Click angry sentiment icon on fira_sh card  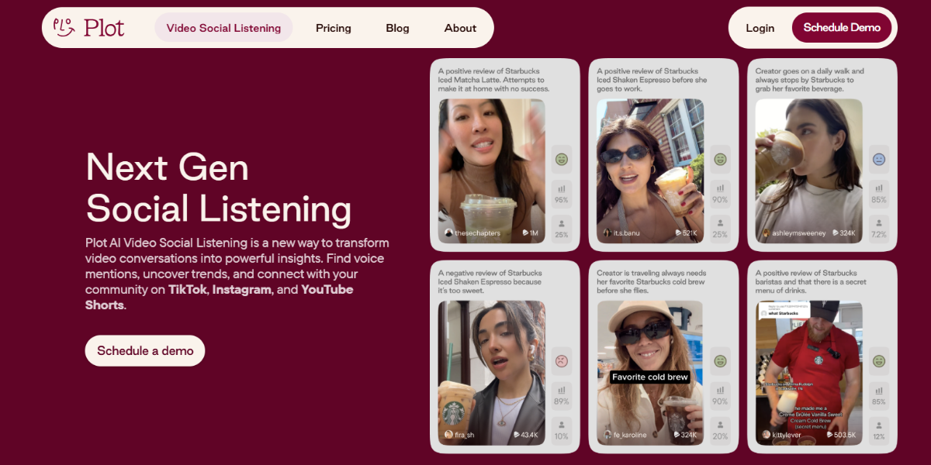click(562, 360)
